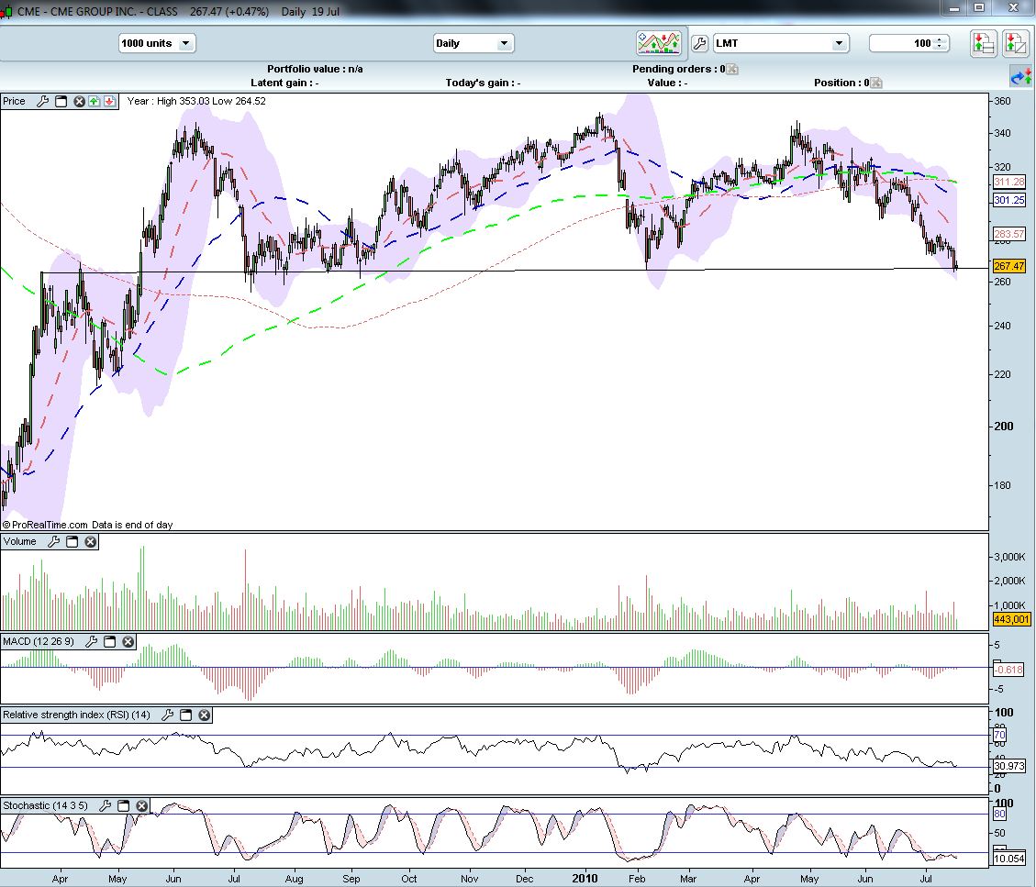The image size is (1036, 887).
Task: Open Price panel settings wrench
Action: pyautogui.click(x=43, y=101)
